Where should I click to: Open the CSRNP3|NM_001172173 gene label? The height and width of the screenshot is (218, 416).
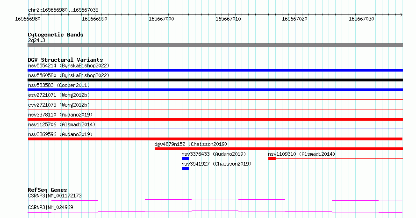pos(55,196)
